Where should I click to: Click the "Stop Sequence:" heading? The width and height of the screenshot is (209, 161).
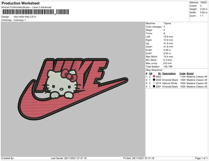(x=154, y=70)
